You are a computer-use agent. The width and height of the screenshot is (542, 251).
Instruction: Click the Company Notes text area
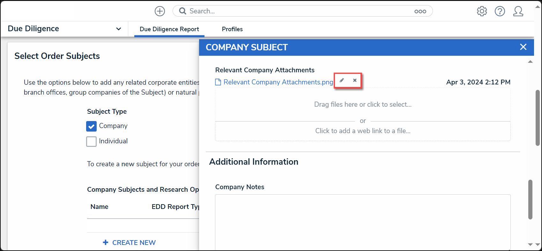coord(363,222)
